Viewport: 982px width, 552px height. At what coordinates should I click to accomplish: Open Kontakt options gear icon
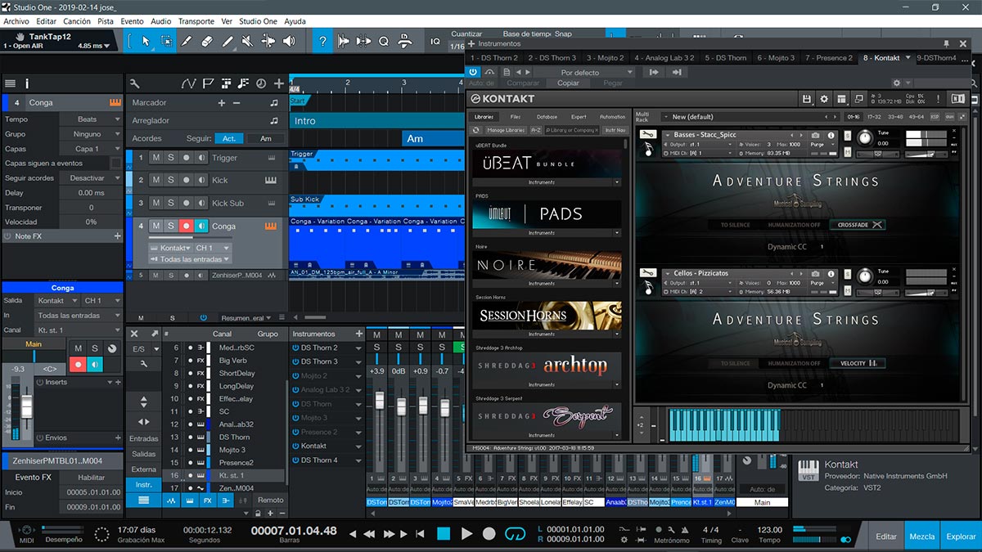pos(825,99)
